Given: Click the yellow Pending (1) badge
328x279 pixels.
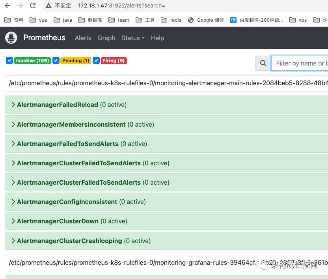Looking at the screenshot, I should (76, 60).
